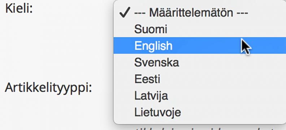This screenshot has height=130, width=286.
Task: Click the italic help text below the dropdown
Action: 204,129
